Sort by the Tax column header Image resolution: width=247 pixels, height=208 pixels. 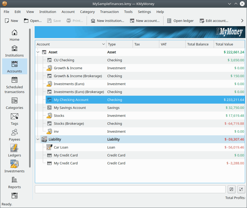[146, 44]
